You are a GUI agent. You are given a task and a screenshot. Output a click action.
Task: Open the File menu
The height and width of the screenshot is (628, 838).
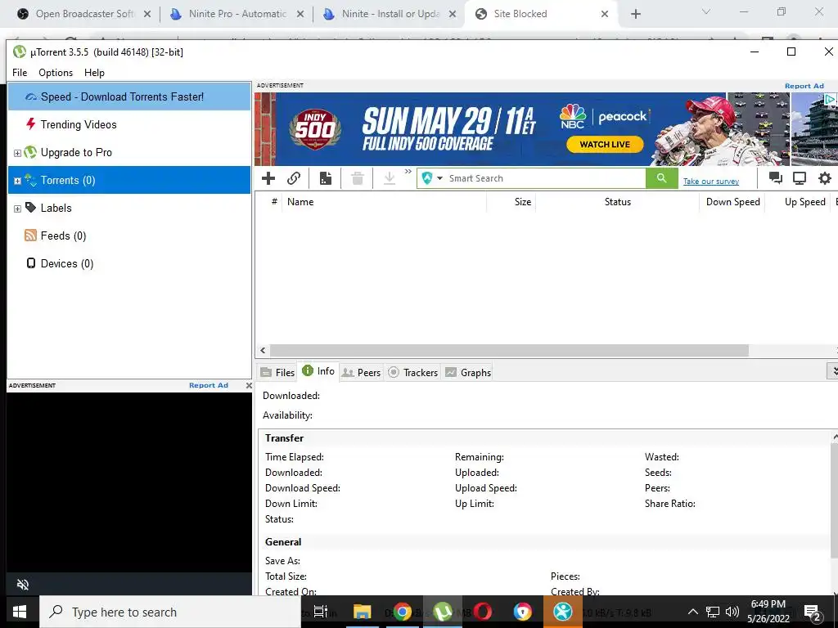(x=20, y=73)
